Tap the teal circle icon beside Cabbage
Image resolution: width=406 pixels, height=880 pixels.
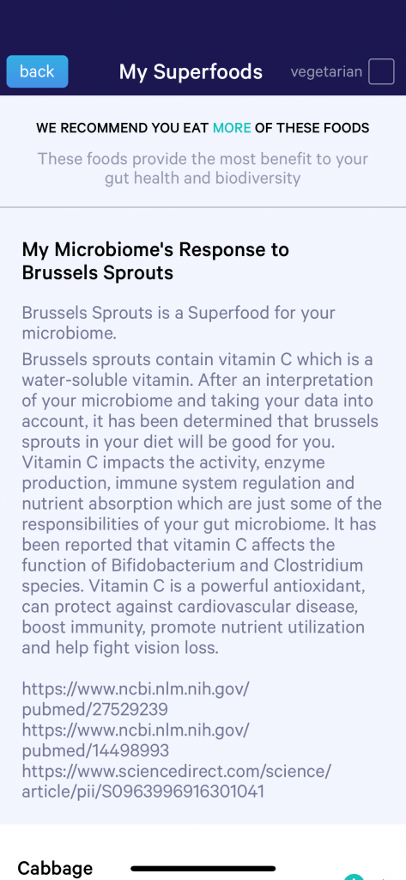[352, 877]
